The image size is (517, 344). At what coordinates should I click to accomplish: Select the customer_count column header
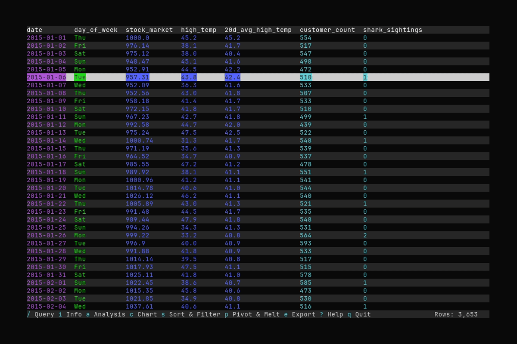pos(327,30)
